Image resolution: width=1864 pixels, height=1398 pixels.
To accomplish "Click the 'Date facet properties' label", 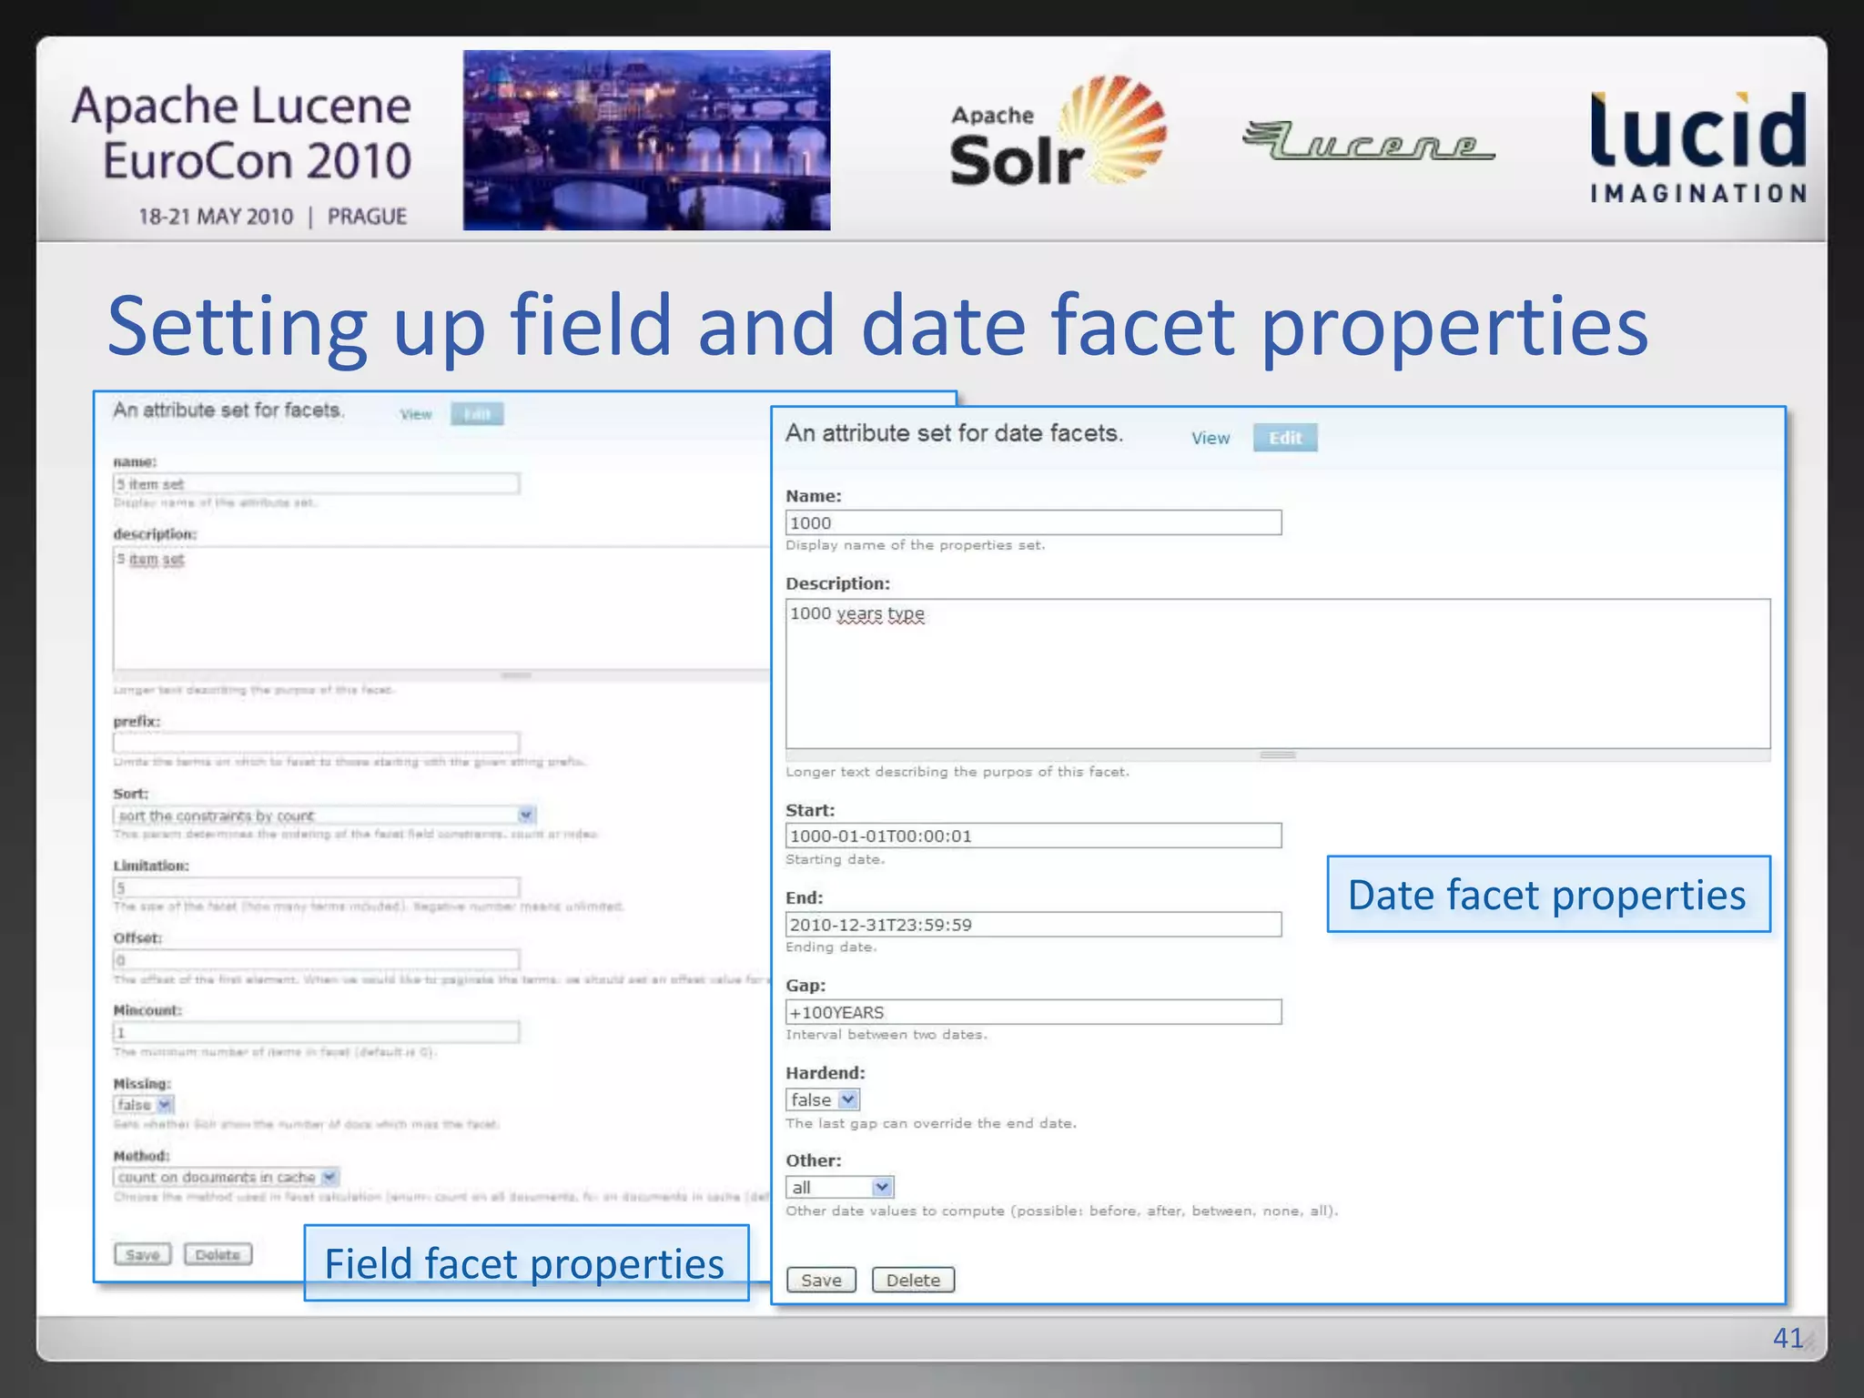I will 1548,894.
